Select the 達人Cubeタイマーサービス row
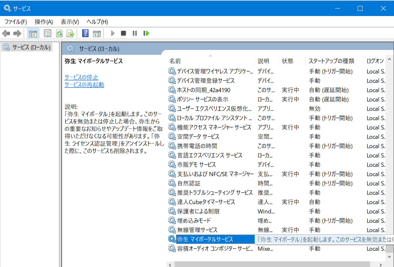Image resolution: width=394 pixels, height=267 pixels. [206, 202]
